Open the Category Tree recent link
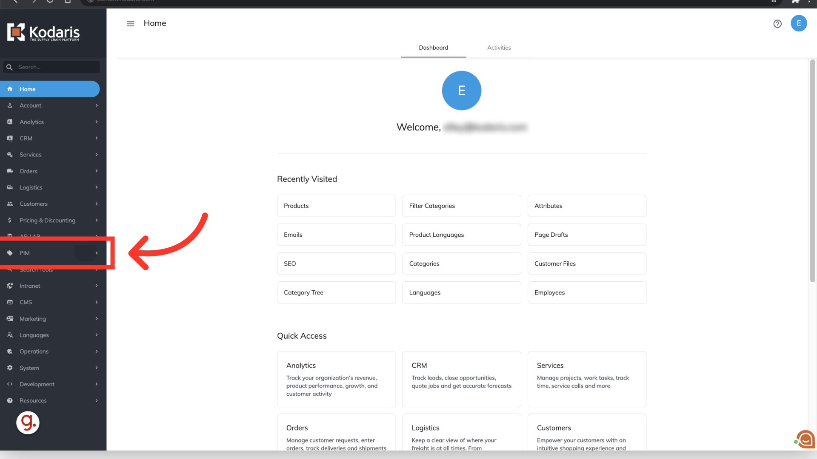 click(x=336, y=292)
